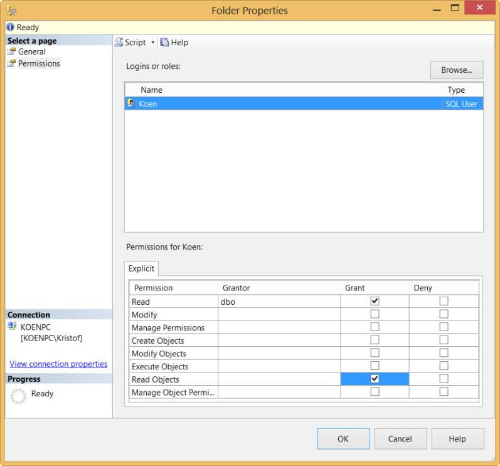The height and width of the screenshot is (466, 500).
Task: Select the General page icon
Action: click(11, 51)
